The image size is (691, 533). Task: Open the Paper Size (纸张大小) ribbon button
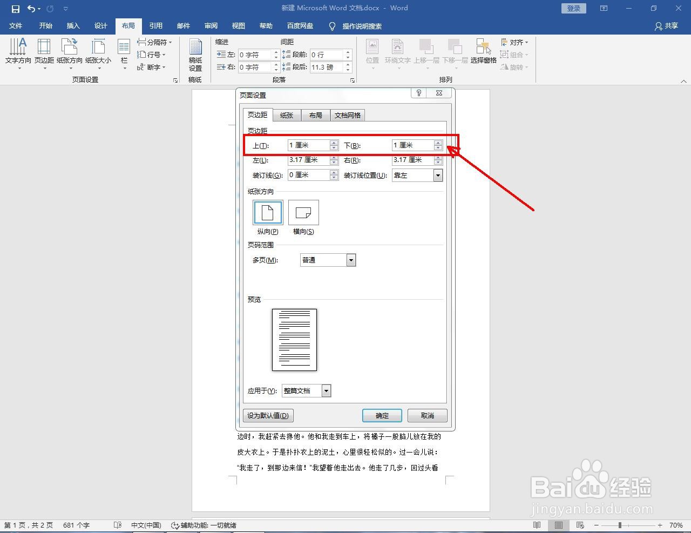[98, 54]
